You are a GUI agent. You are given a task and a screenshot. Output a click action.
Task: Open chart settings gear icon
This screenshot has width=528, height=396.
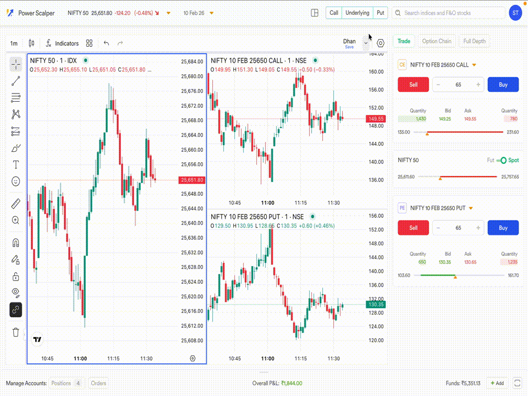[x=381, y=43]
